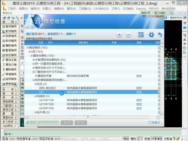Viewport: 188px width, 141px height.
Task: Select 拼接轴网 tool
Action: coord(10,36)
